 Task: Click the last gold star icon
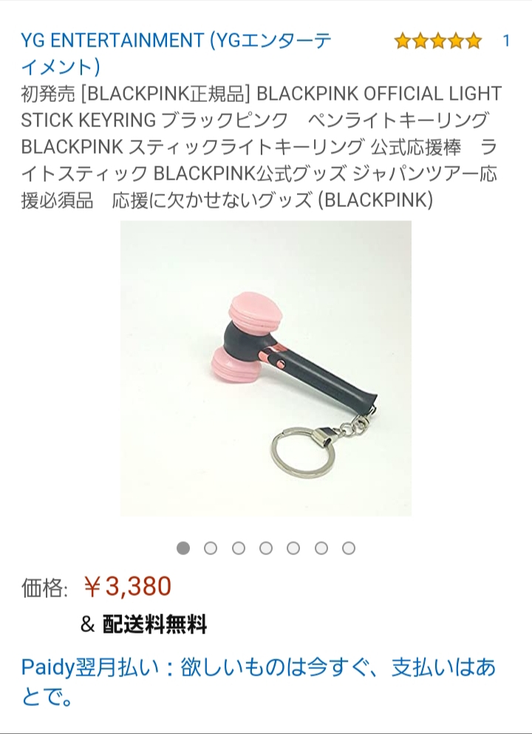click(474, 41)
